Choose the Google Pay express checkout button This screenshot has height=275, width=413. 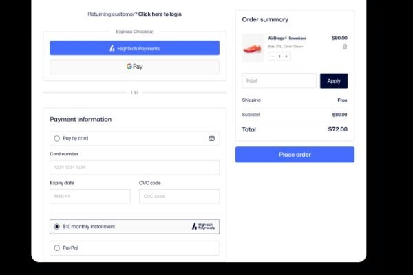135,67
